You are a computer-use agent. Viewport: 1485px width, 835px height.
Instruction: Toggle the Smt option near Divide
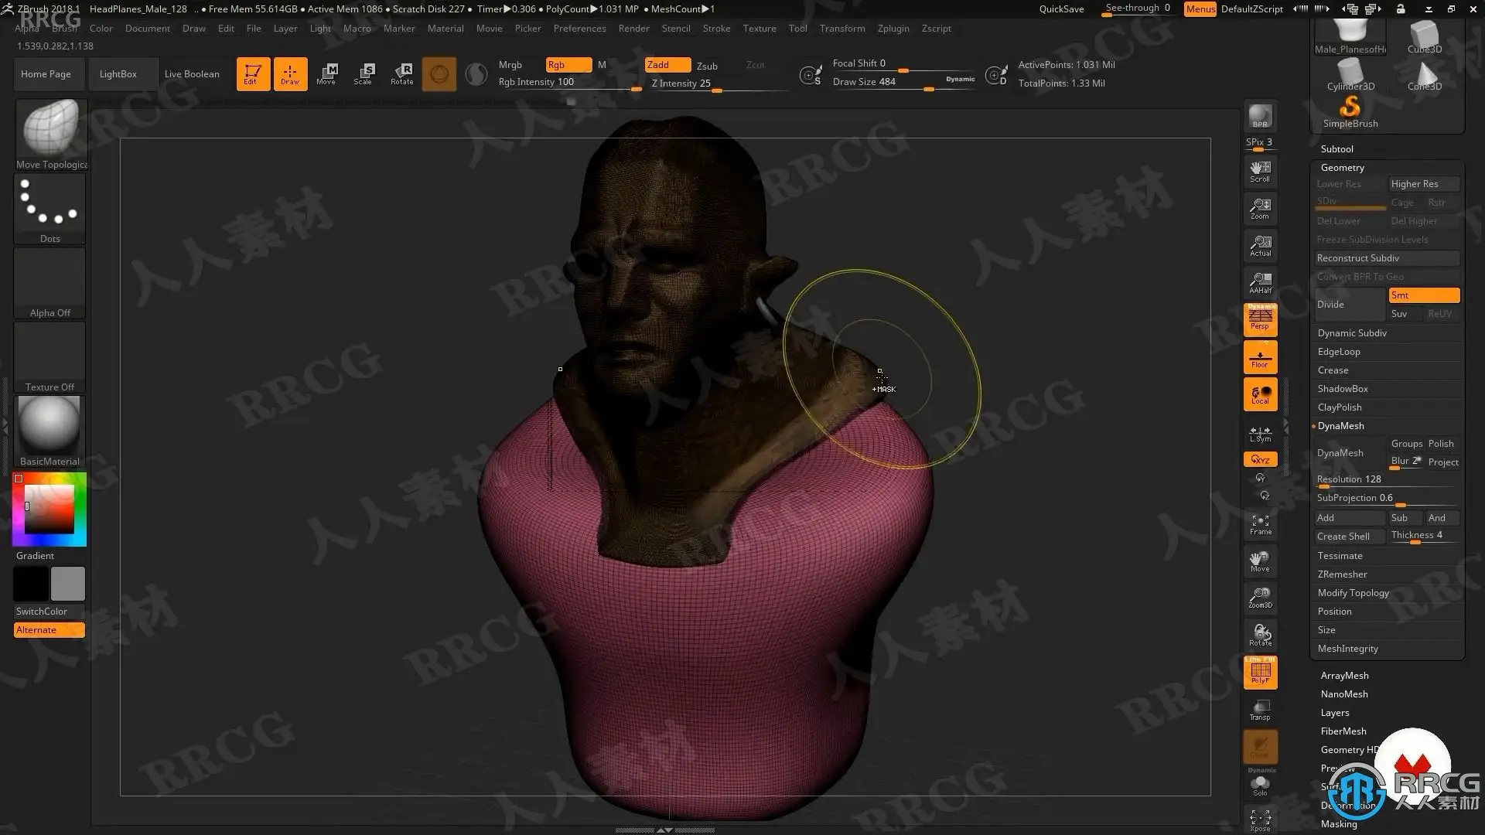1424,295
